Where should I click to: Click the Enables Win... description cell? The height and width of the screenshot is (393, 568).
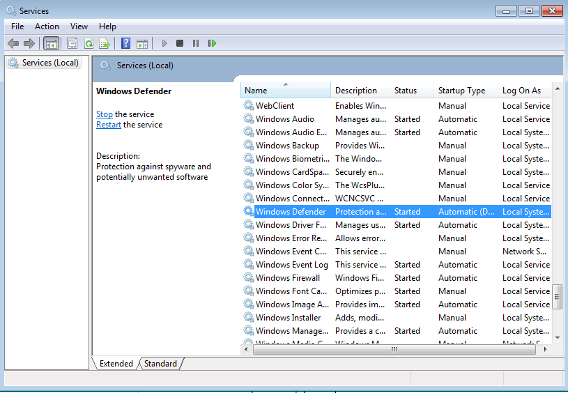tap(360, 105)
